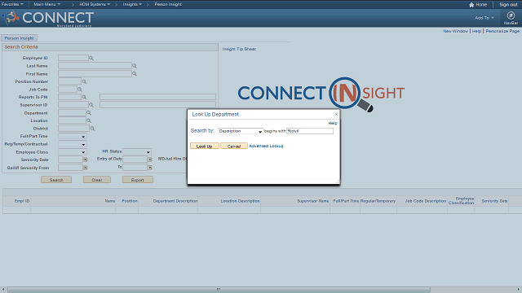Open the Position Number lookup icon
The image size is (522, 293).
(84, 81)
